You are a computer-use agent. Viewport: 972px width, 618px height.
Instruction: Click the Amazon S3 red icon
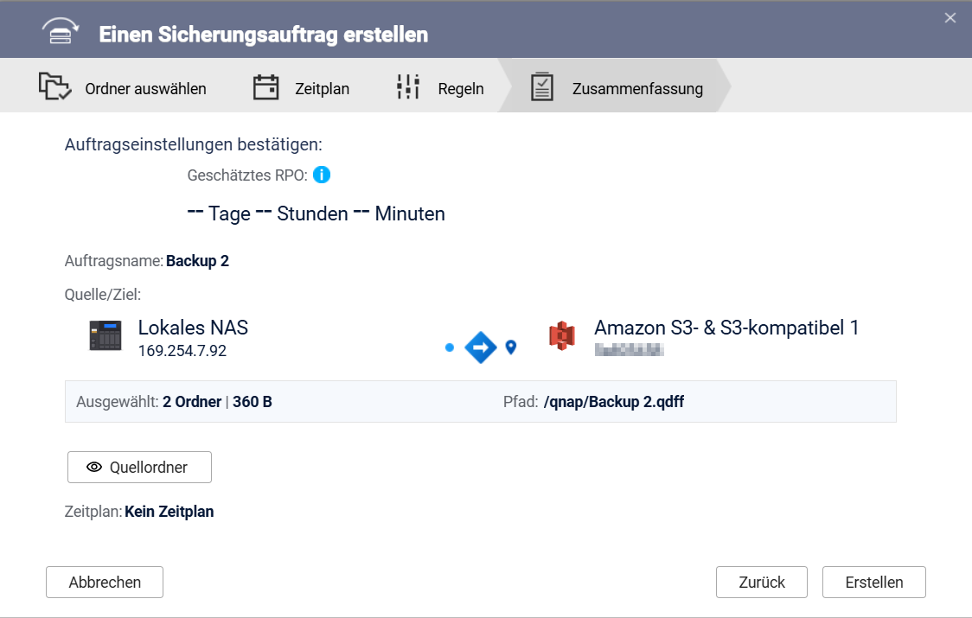[x=561, y=336]
